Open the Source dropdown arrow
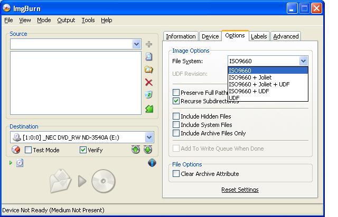Image resolution: width=338 pixels, height=217 pixels. tap(136, 44)
